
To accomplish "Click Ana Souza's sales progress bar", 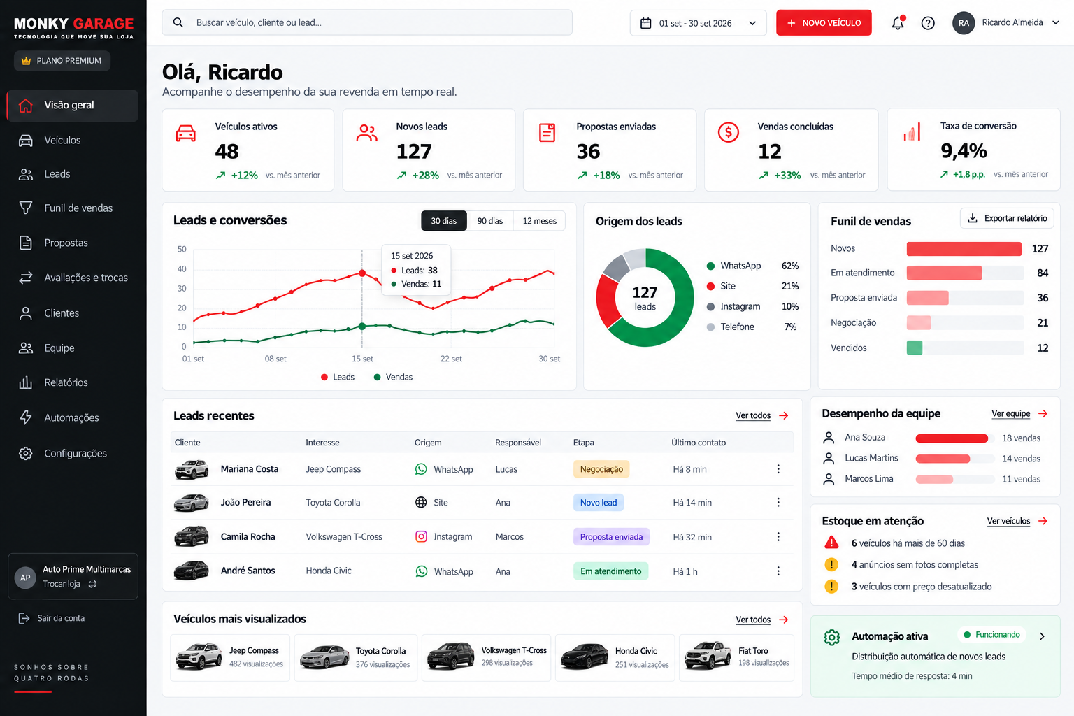I will 952,438.
